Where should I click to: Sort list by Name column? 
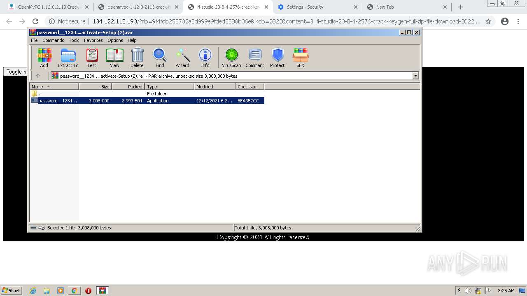[54, 87]
